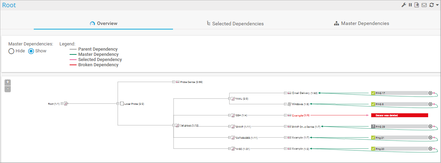
Task: Click the red 'Sensor was deleted' bar
Action: coord(399,115)
